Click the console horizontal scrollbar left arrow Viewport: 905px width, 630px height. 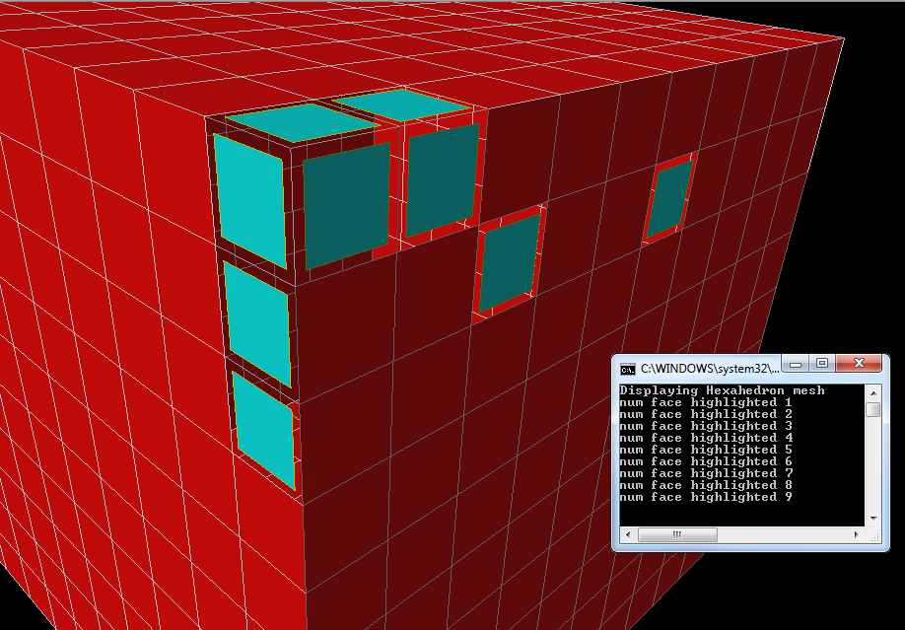click(627, 534)
